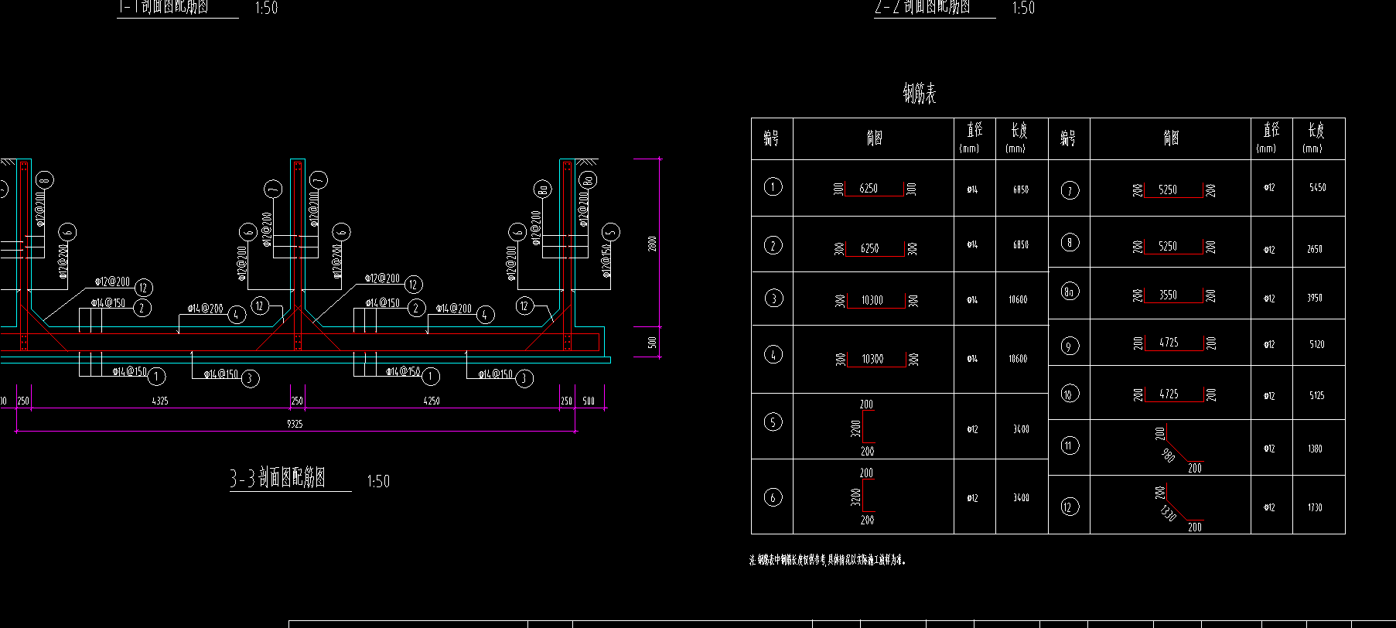
Task: Click the left 编号 column header
Action: pyautogui.click(x=771, y=138)
